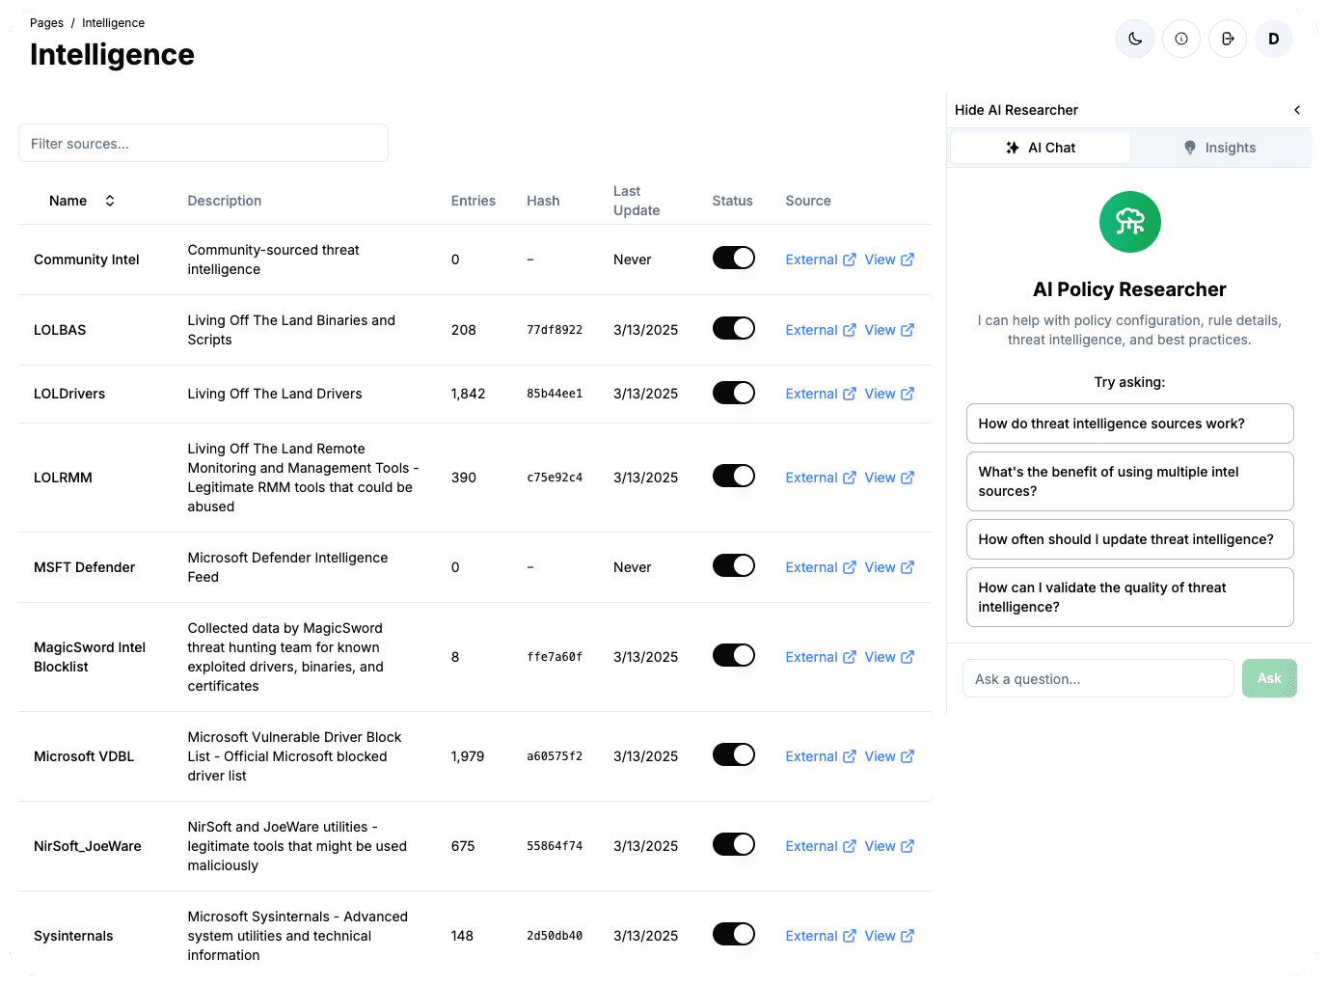Open External link for Sysinternals
The height and width of the screenshot is (985, 1328).
pyautogui.click(x=821, y=936)
